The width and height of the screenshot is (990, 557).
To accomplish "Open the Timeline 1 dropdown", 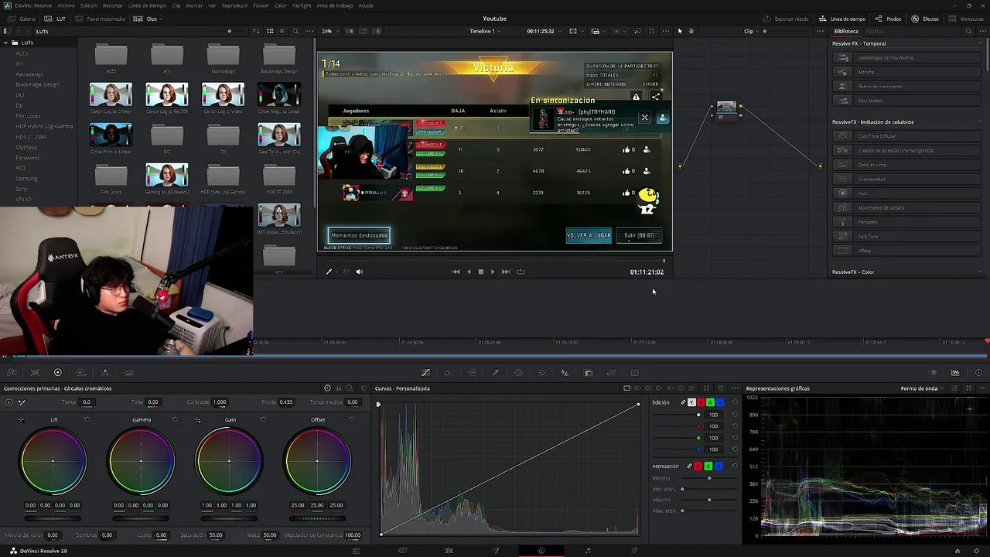I will click(x=484, y=31).
